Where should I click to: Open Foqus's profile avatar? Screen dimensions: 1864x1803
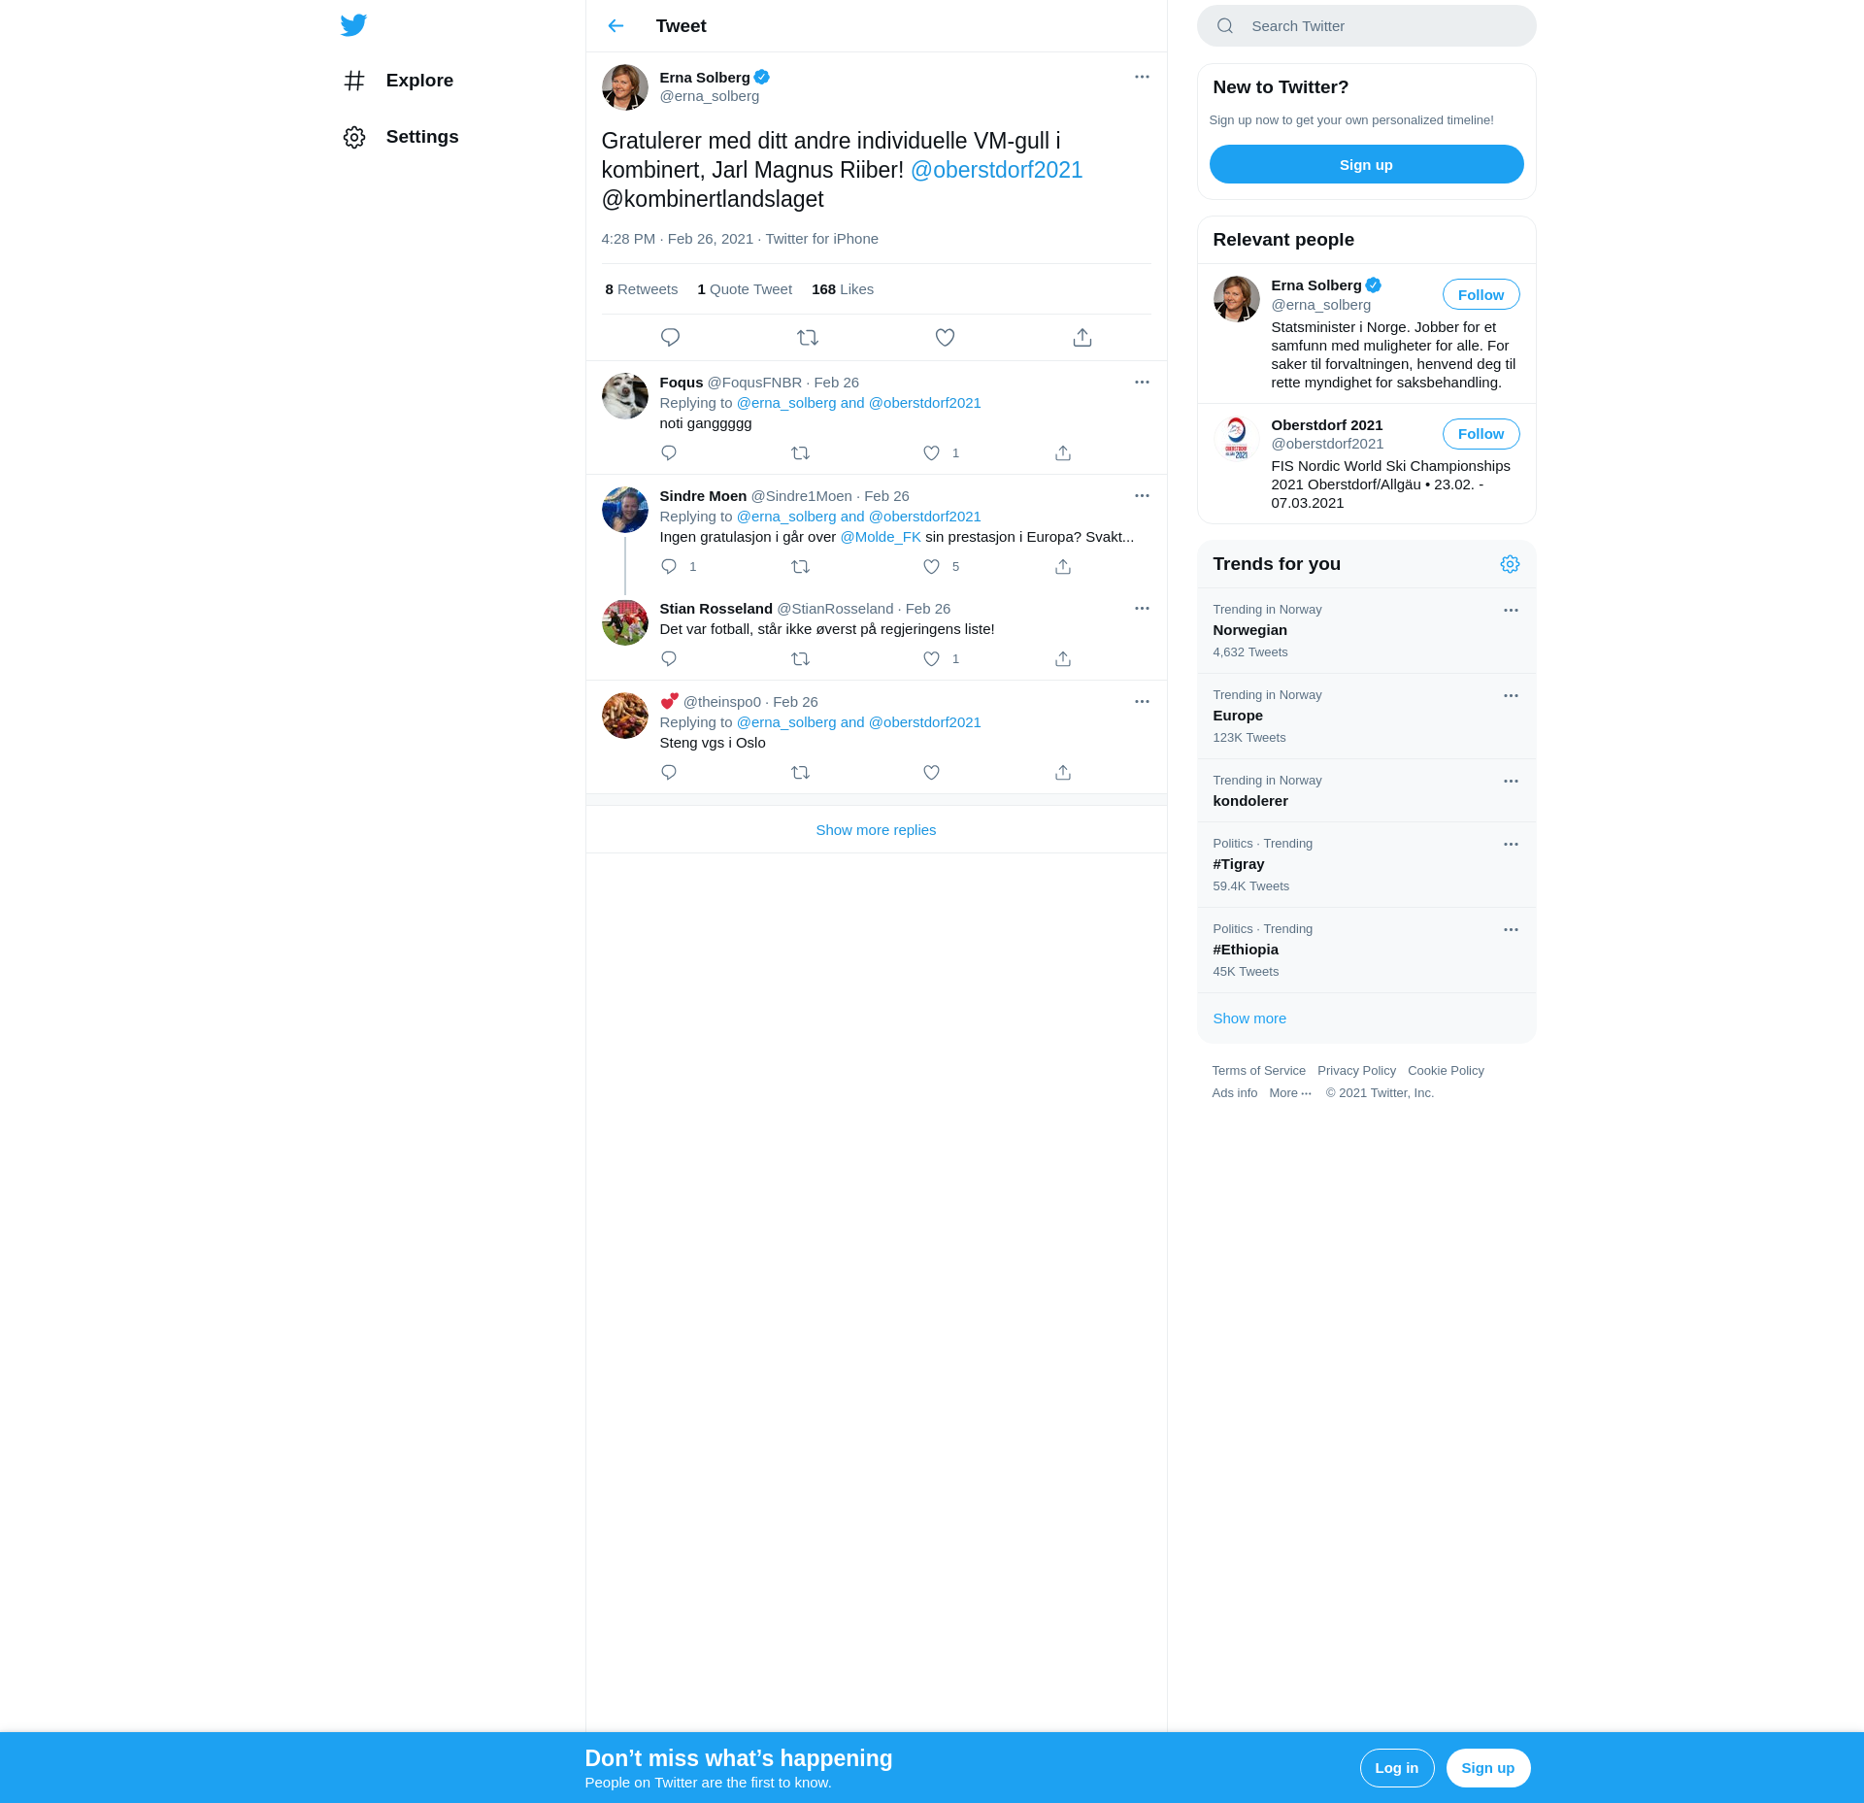click(x=624, y=396)
